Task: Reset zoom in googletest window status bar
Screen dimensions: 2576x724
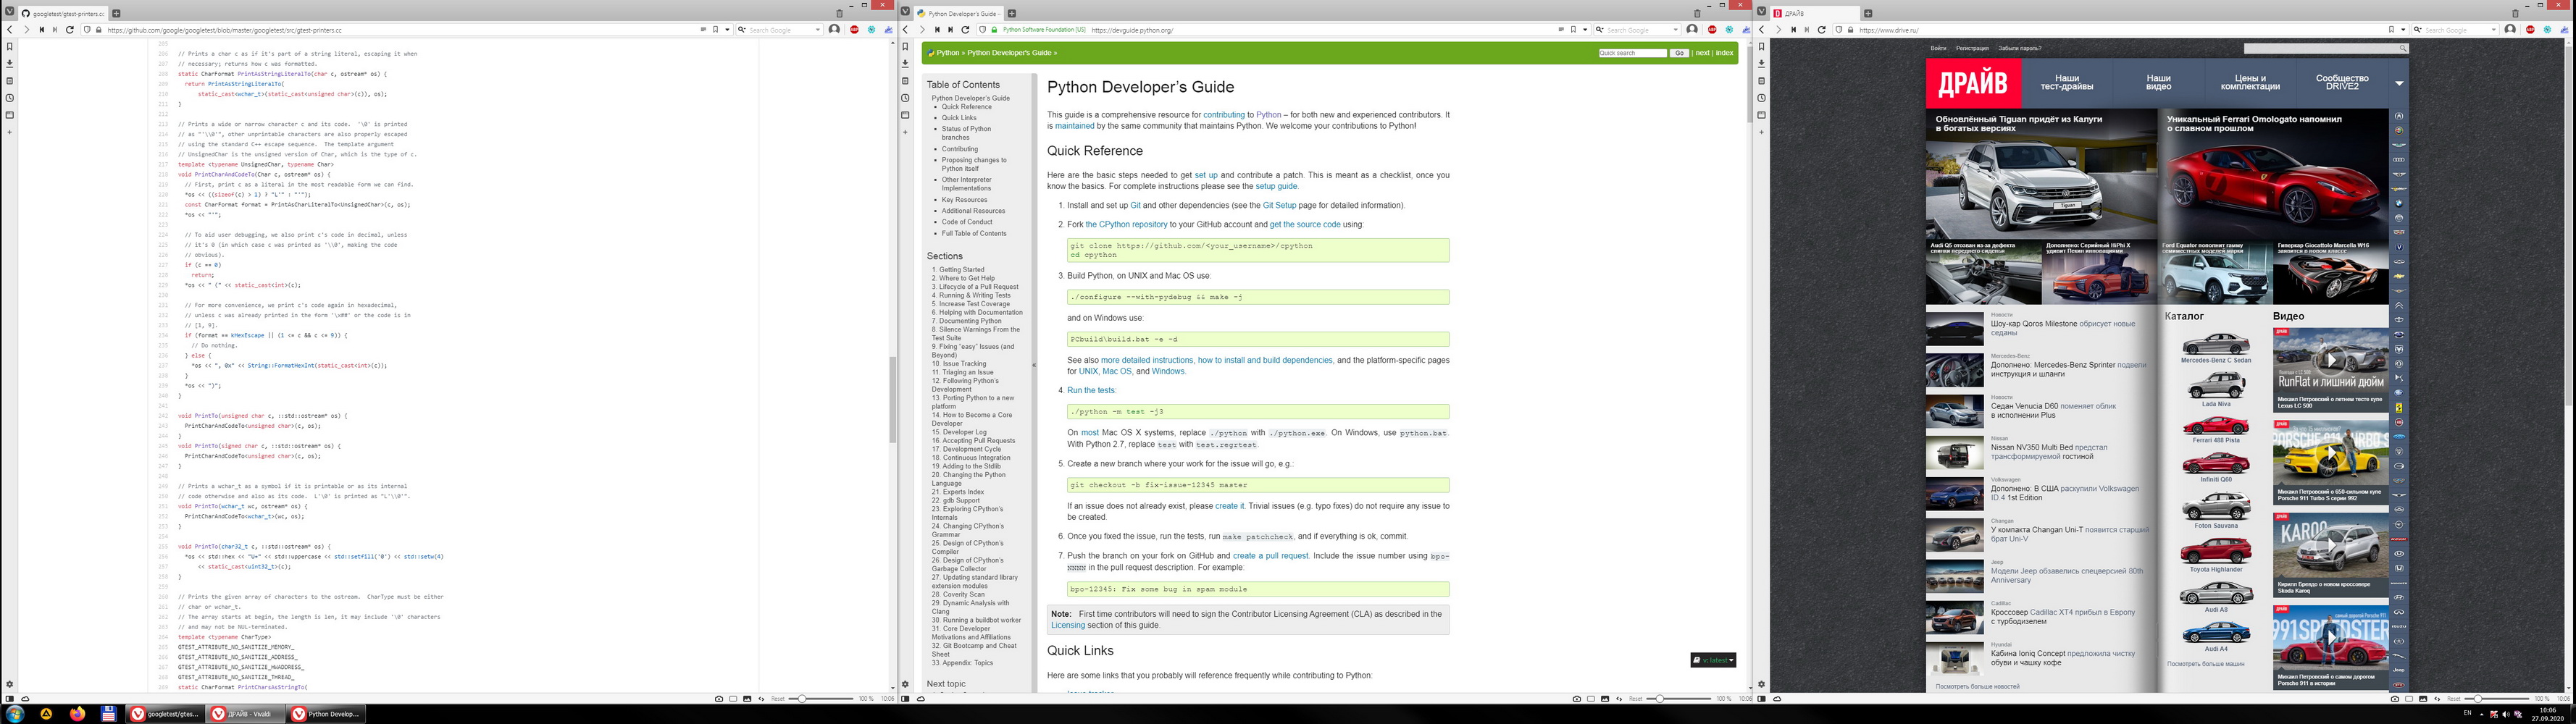Action: [x=778, y=698]
